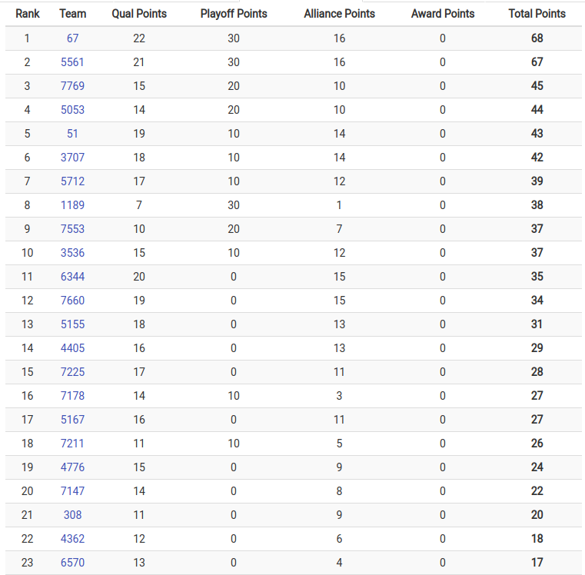Click the Award Points column header
Screen dimensions: 585x575
coord(443,14)
